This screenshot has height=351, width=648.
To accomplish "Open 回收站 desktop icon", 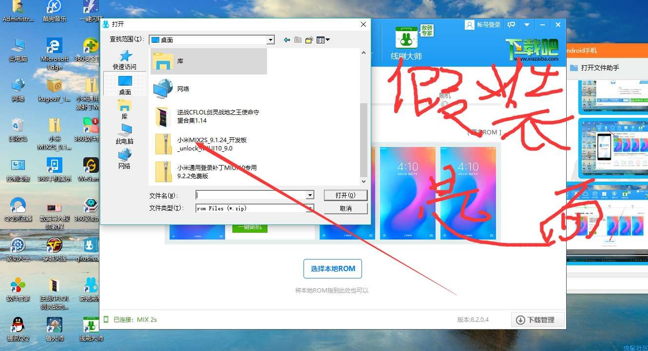I will (x=18, y=129).
